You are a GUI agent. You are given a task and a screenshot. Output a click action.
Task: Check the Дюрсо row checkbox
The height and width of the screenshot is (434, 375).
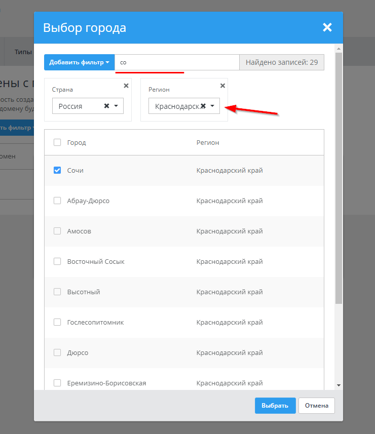(x=57, y=352)
